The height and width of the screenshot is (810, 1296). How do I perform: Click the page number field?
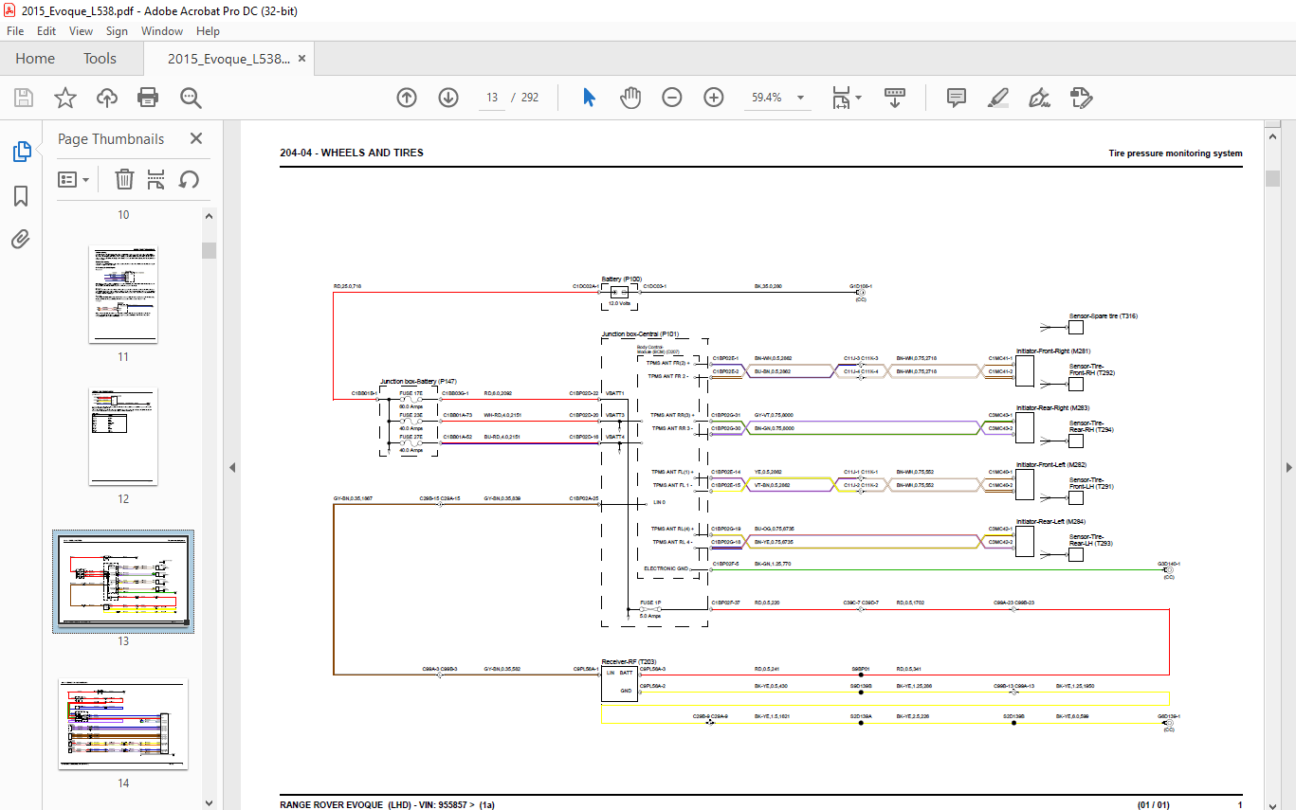(x=492, y=98)
